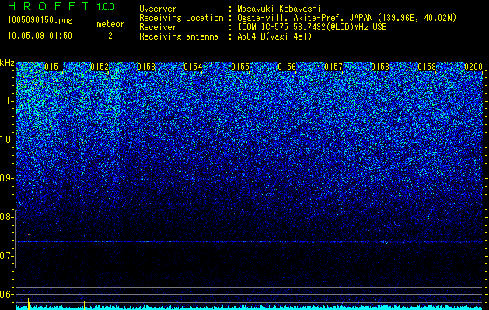This screenshot has height=310, width=489.
Task: Click the meteor count value 2
Action: (x=110, y=36)
